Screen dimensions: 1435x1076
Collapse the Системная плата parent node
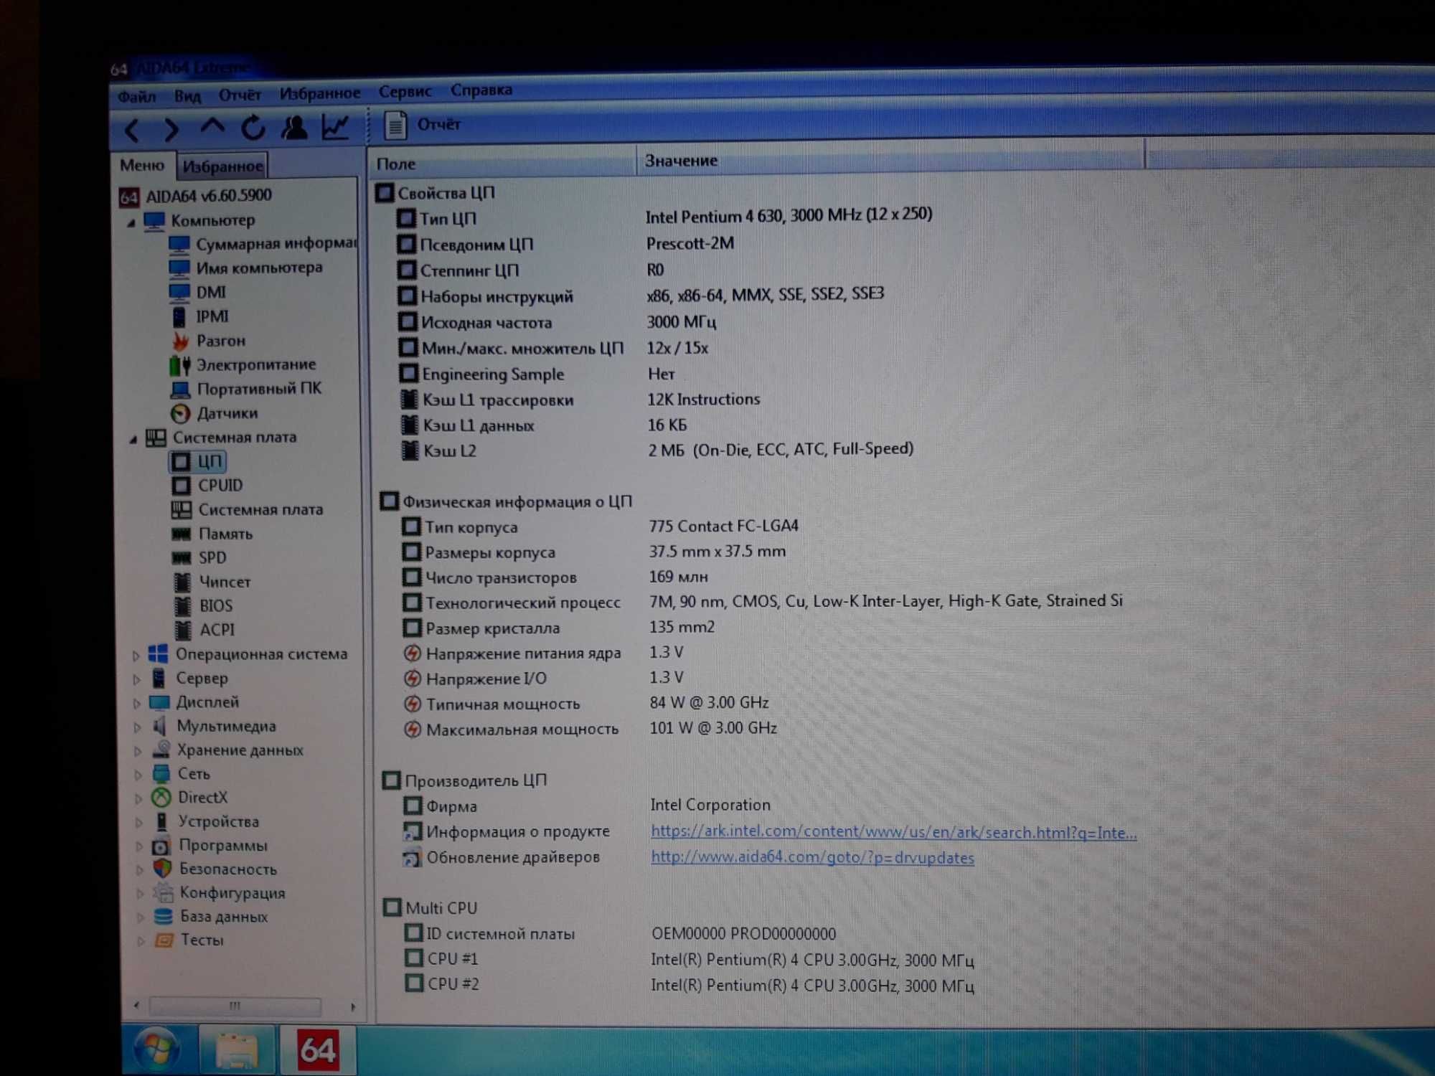pos(133,439)
